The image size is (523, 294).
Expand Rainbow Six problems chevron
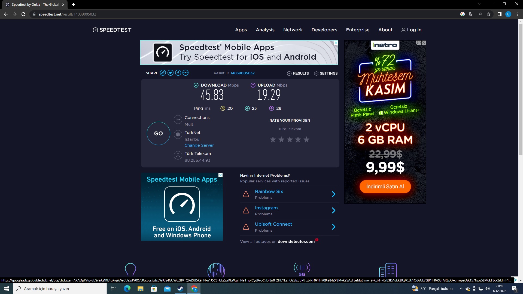point(334,194)
